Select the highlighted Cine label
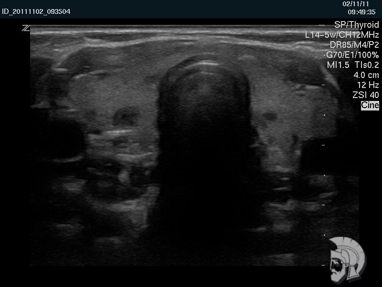 (370, 105)
